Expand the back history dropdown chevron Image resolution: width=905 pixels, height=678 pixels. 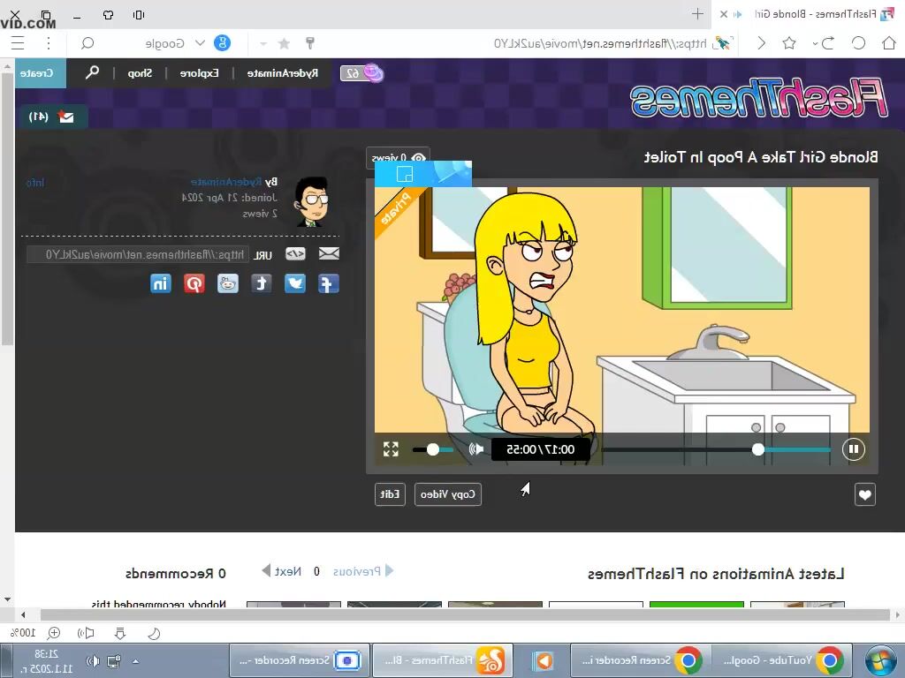814,44
